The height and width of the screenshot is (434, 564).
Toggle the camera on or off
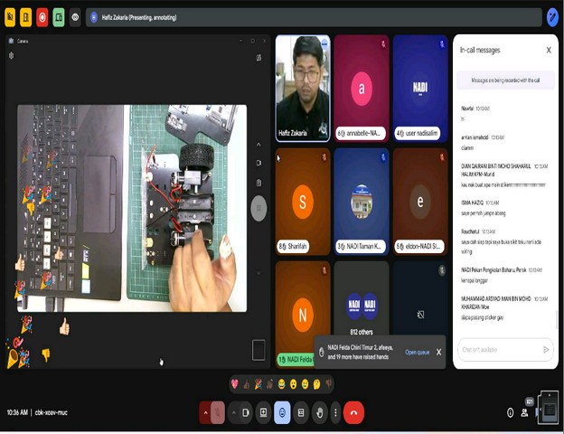tap(246, 412)
